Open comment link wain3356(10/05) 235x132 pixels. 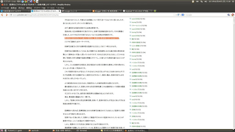coord(138,19)
